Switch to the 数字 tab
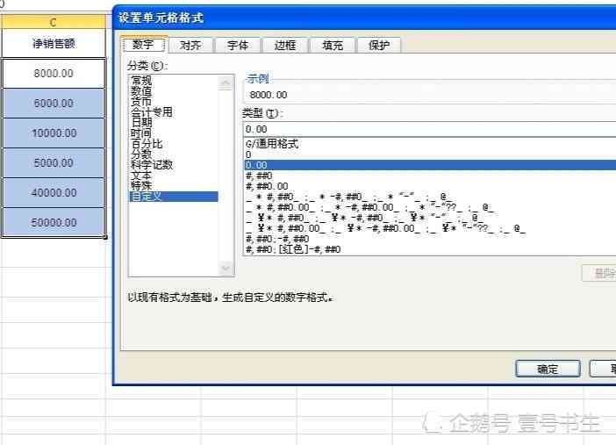 [x=143, y=45]
